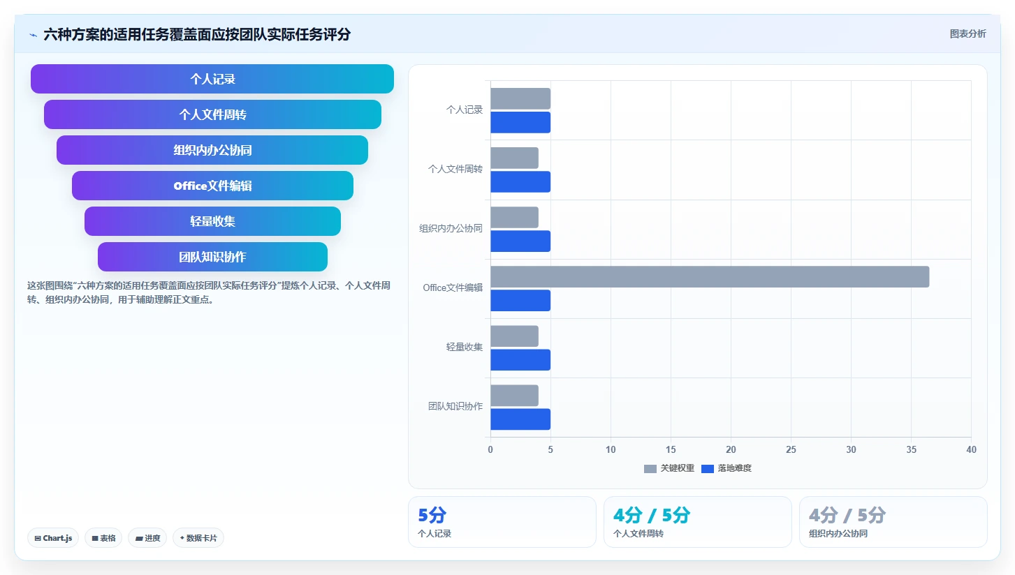The width and height of the screenshot is (1015, 575).
Task: Click the gray bar of 团队知识协作
Action: tap(514, 395)
